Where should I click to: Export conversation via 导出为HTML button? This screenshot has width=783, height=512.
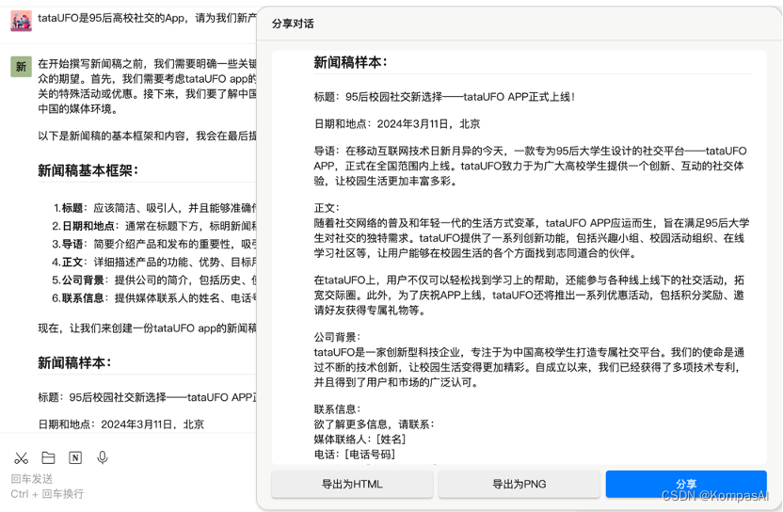click(352, 484)
